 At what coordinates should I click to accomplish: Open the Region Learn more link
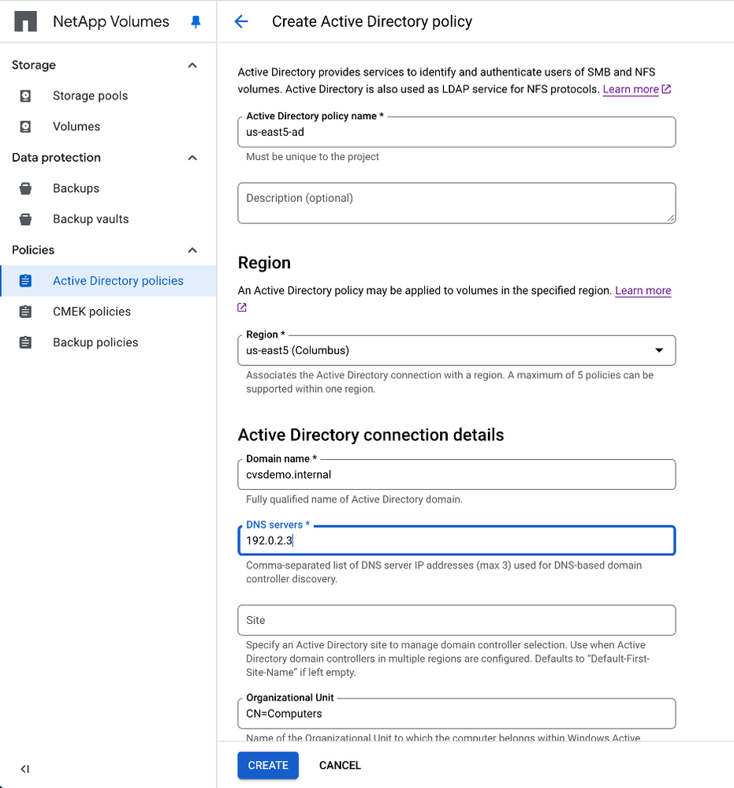click(643, 291)
